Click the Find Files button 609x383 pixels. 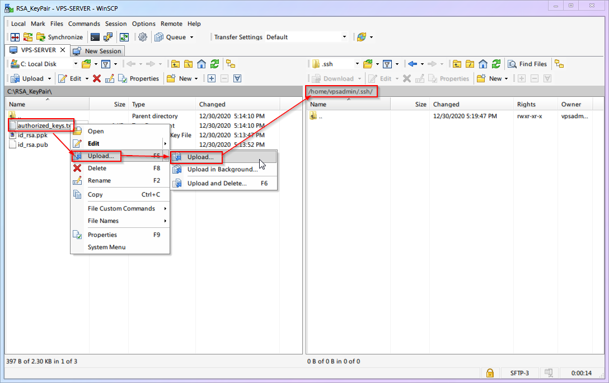527,64
